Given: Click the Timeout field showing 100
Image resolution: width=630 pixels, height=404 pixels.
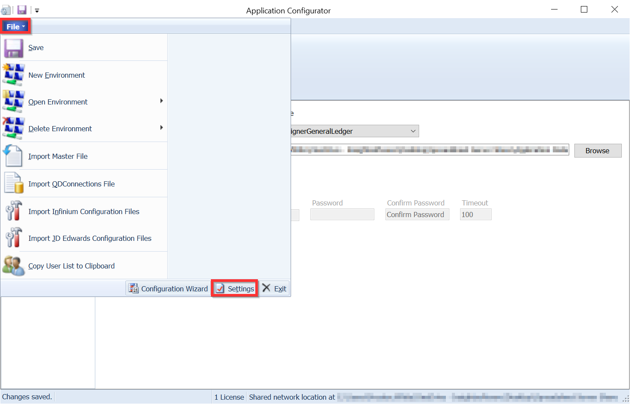Looking at the screenshot, I should [x=476, y=215].
